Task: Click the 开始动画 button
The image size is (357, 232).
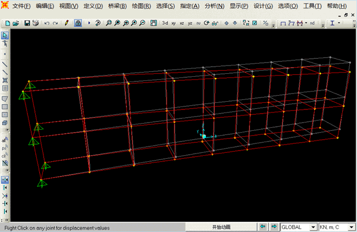Action: tap(221, 227)
